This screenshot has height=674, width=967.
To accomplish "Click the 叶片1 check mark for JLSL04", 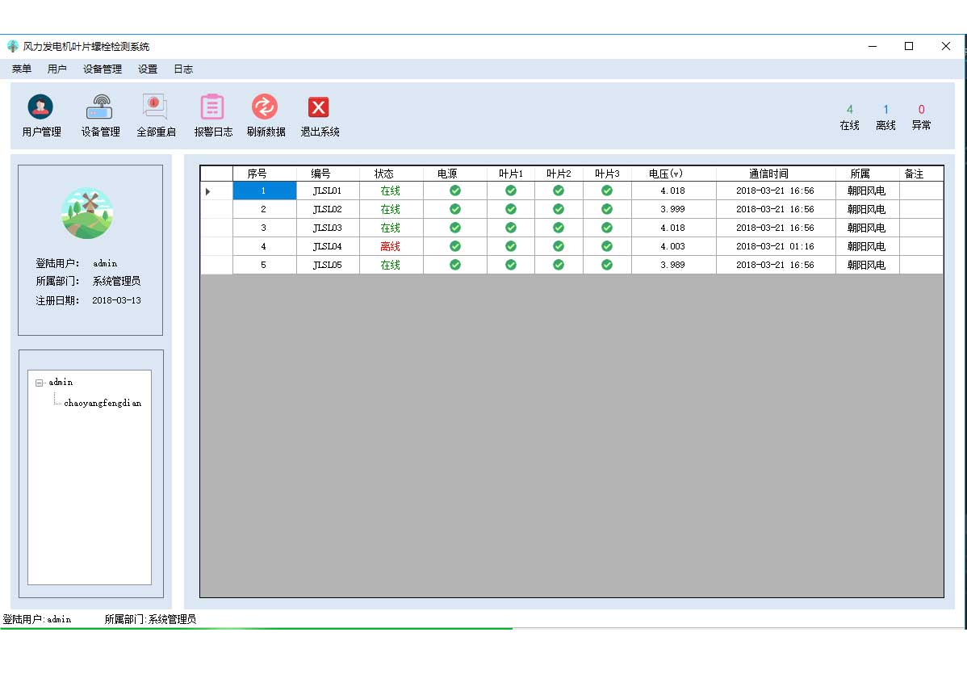I will (510, 246).
